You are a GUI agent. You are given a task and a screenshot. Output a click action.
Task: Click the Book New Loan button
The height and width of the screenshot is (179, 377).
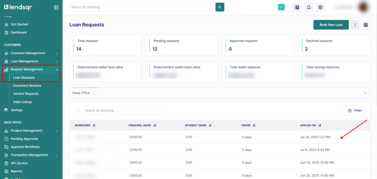click(331, 25)
